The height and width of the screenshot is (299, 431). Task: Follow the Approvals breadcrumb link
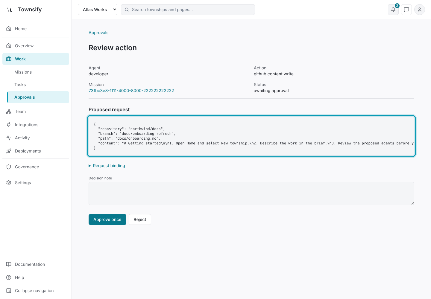point(98,33)
